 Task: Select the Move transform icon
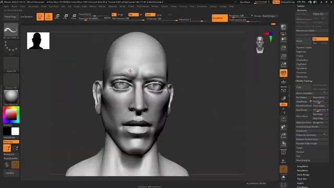[57, 17]
